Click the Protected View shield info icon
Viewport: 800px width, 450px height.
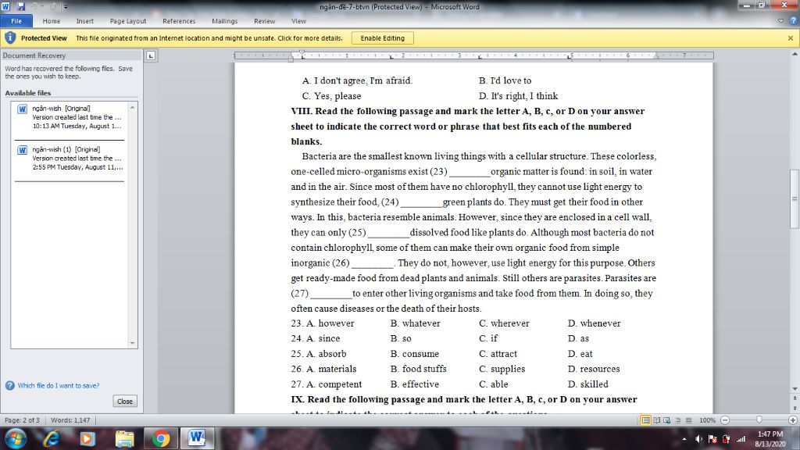coord(9,37)
